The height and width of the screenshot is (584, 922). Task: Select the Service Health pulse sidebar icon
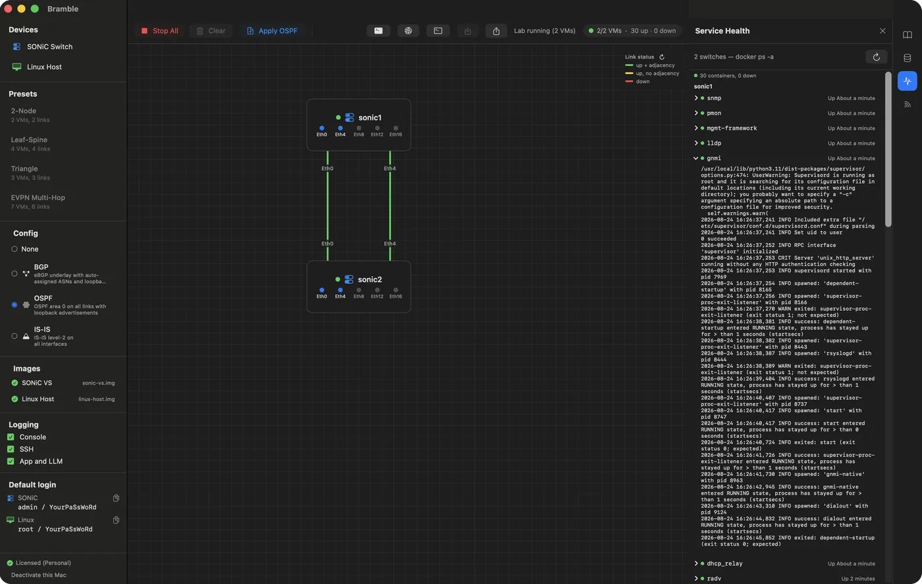(908, 81)
